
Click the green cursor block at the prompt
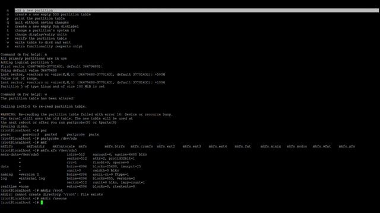coord(42,202)
